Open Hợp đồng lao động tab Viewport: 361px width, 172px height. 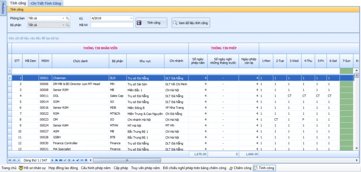coord(63,168)
